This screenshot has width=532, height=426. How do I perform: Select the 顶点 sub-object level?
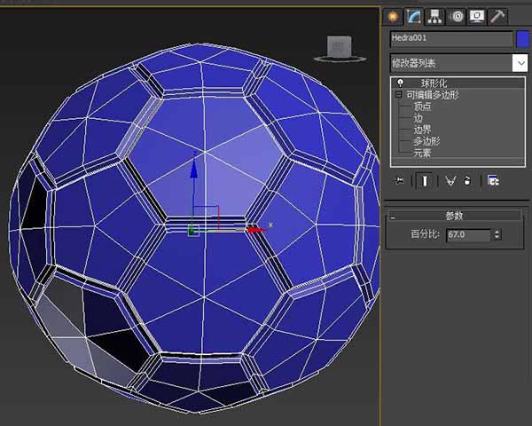422,106
